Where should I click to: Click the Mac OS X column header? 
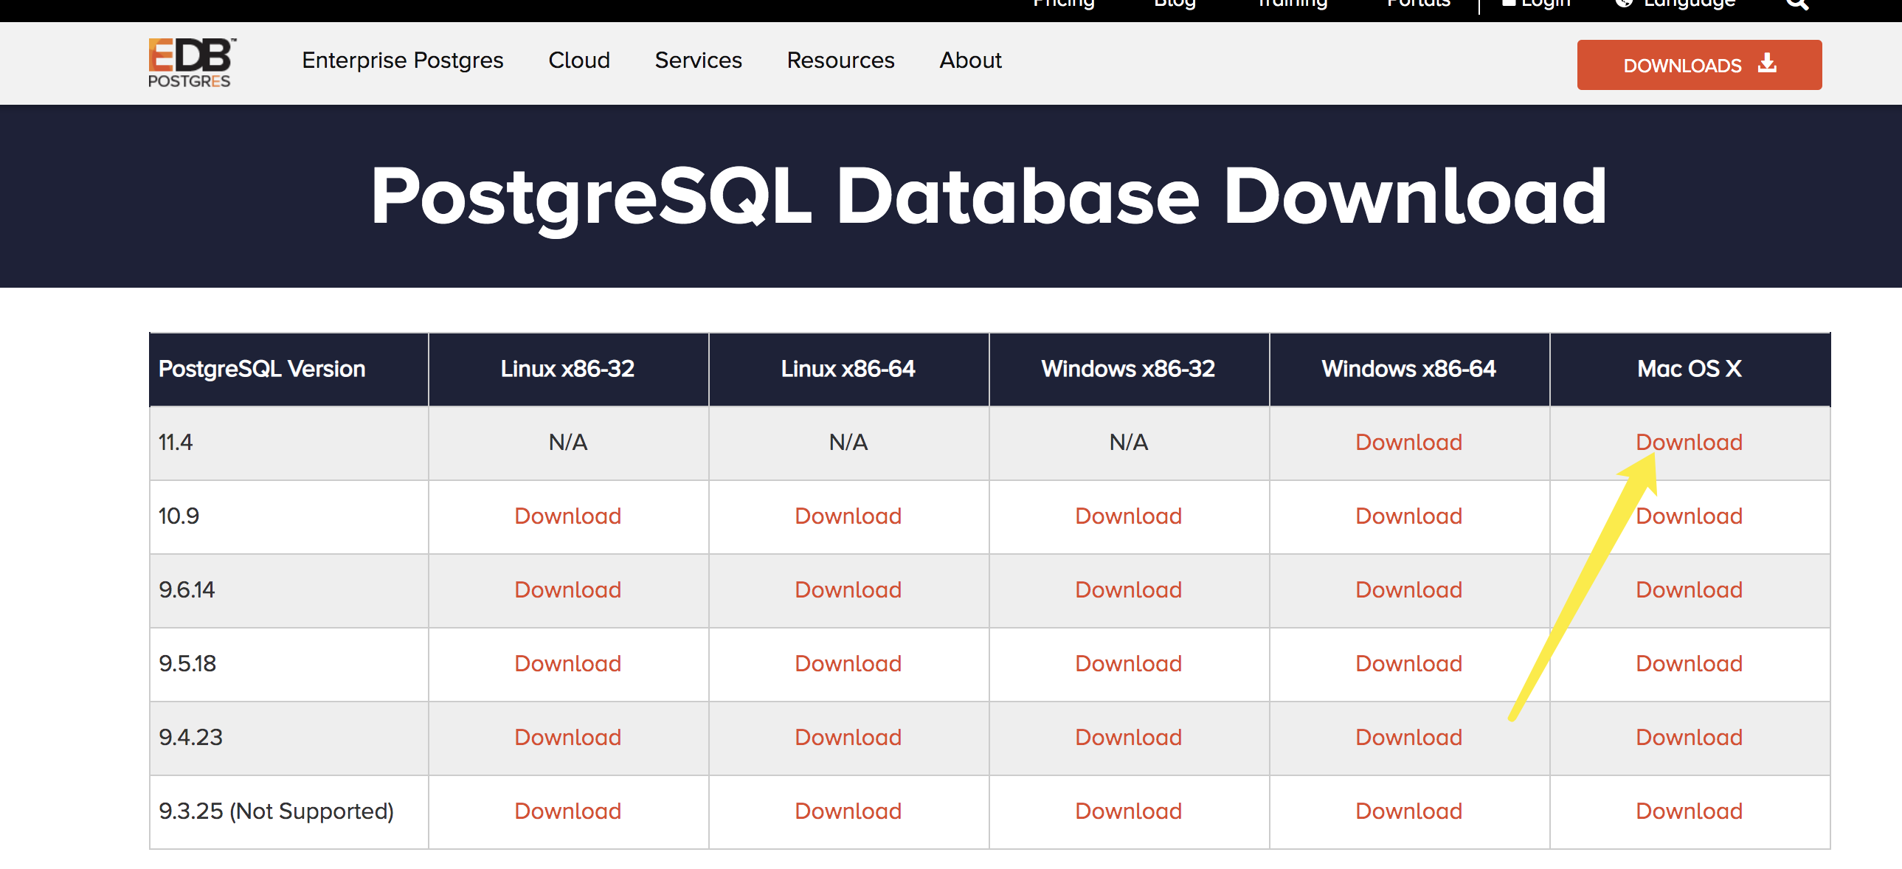tap(1690, 369)
